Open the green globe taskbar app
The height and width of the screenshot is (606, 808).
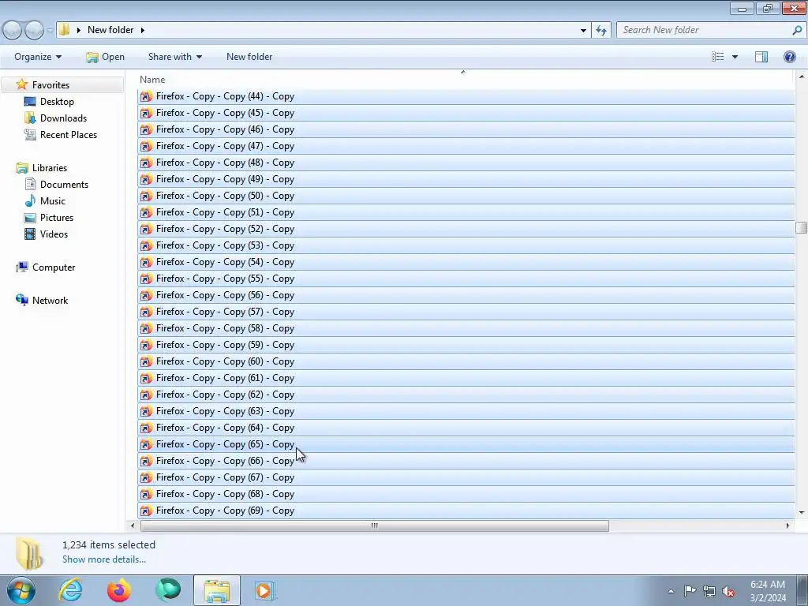click(x=168, y=590)
